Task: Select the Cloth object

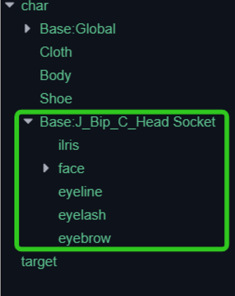Action: [x=56, y=52]
